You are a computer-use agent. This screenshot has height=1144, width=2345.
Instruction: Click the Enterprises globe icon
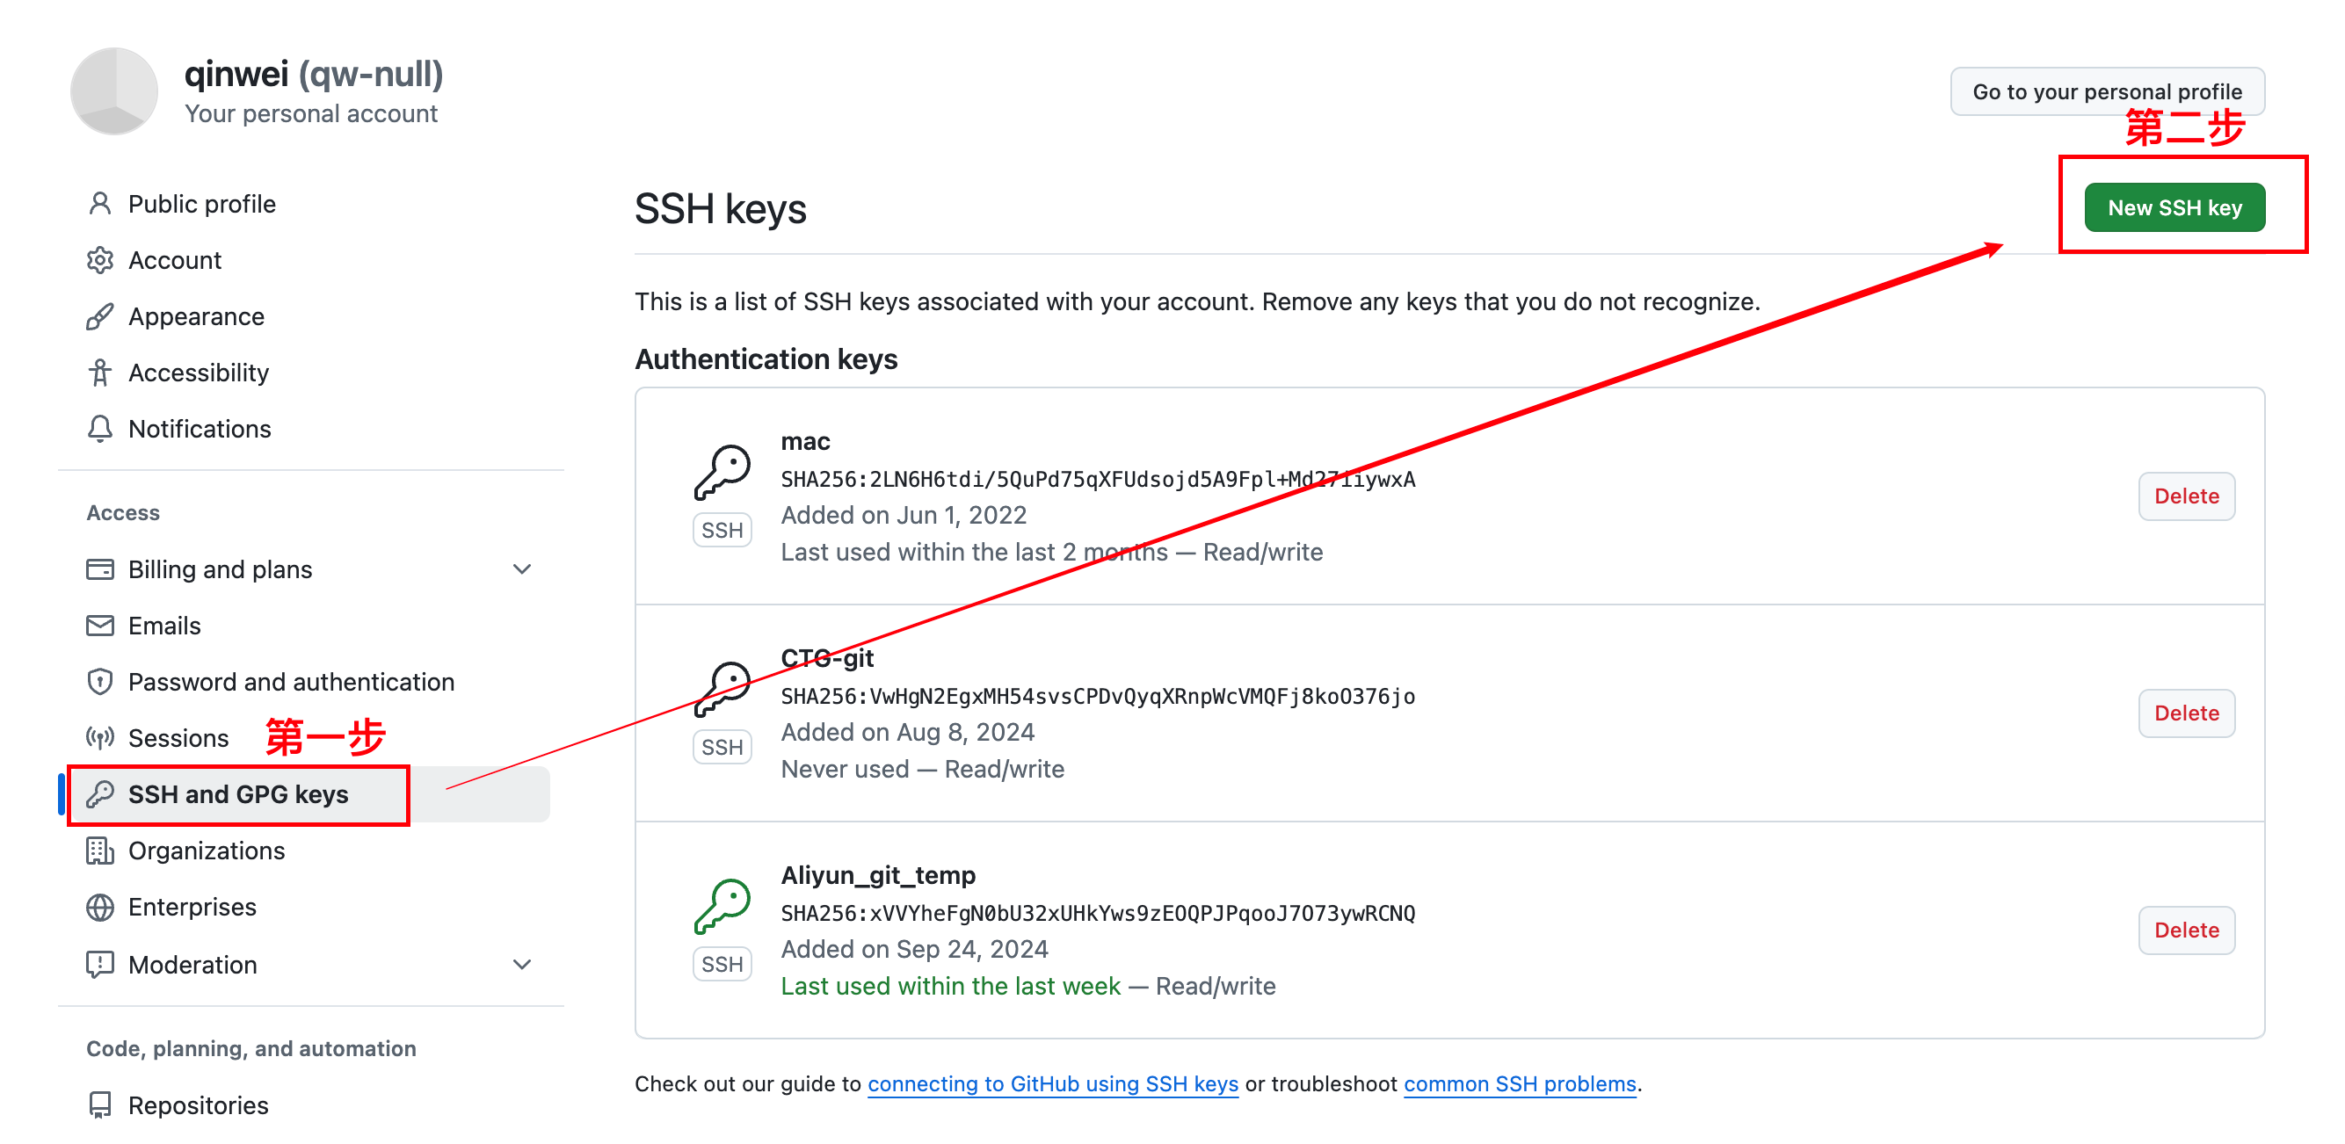tap(100, 908)
